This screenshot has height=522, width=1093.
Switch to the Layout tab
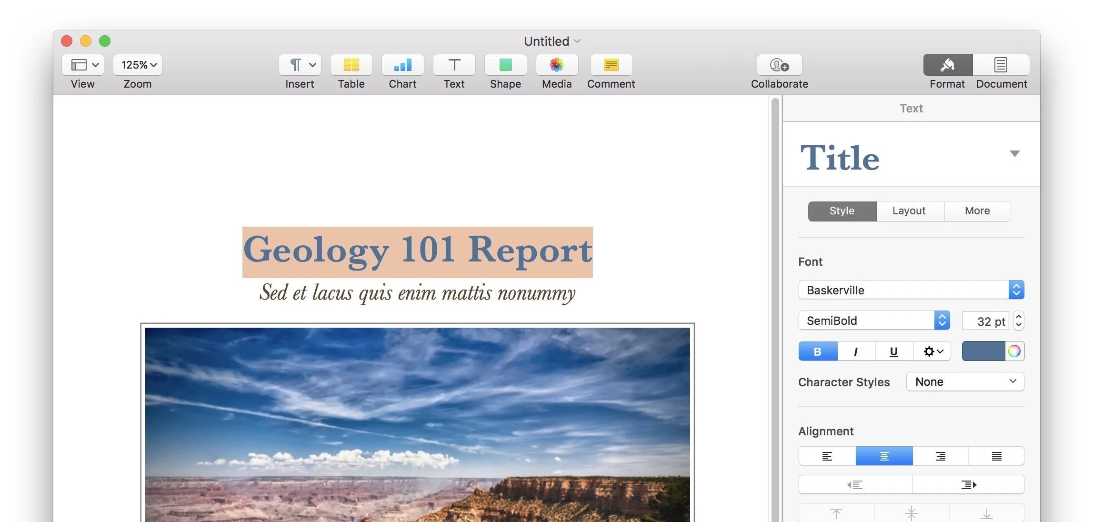(909, 211)
